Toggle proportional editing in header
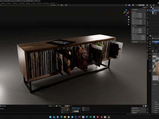This screenshot has width=159, height=119. point(66,5)
